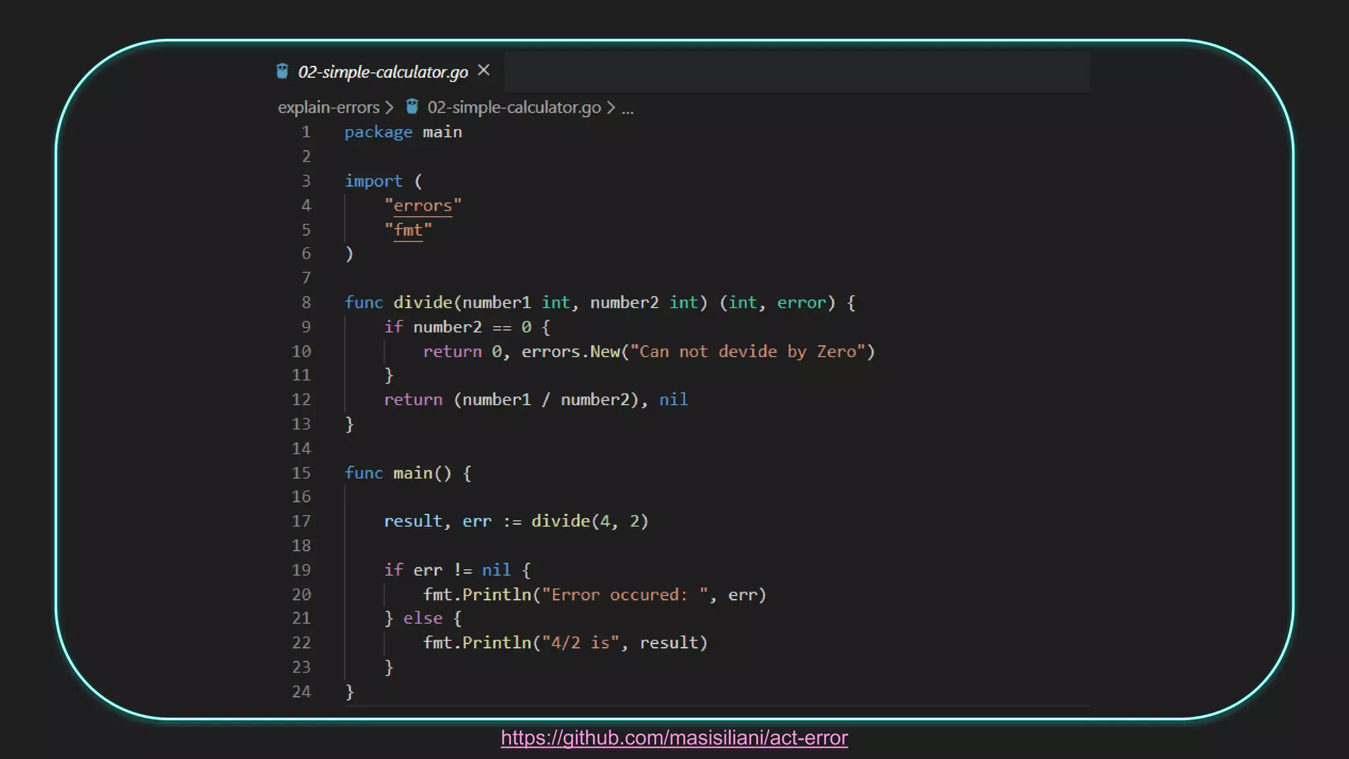Expand the breadcrumb chevron after explain-errors
1349x759 pixels.
click(x=389, y=107)
